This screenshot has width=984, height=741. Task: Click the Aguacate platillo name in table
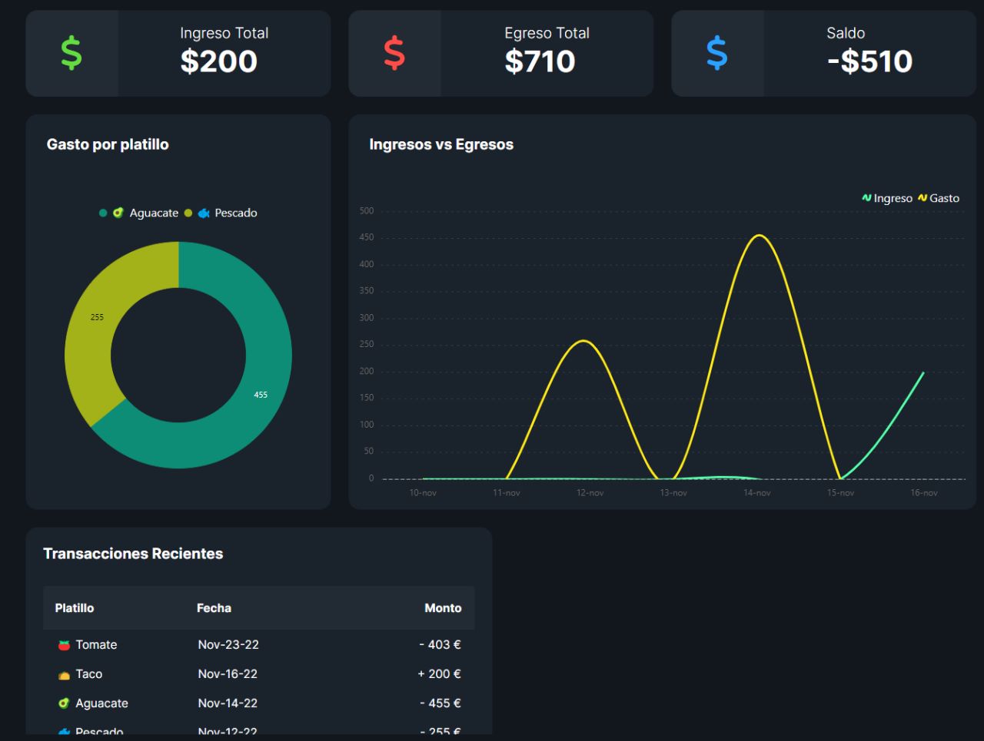pyautogui.click(x=101, y=703)
